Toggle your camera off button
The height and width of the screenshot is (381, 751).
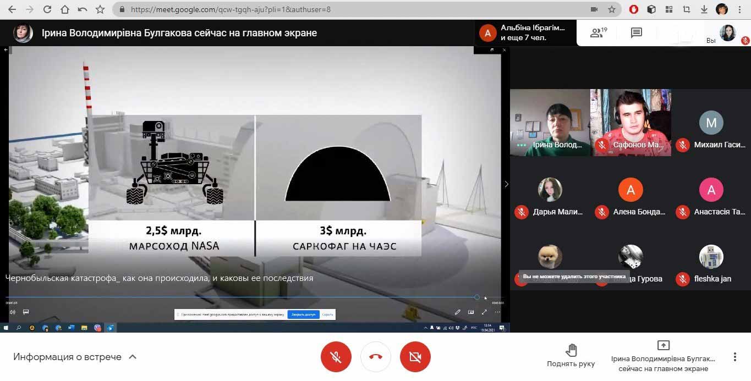click(x=415, y=357)
